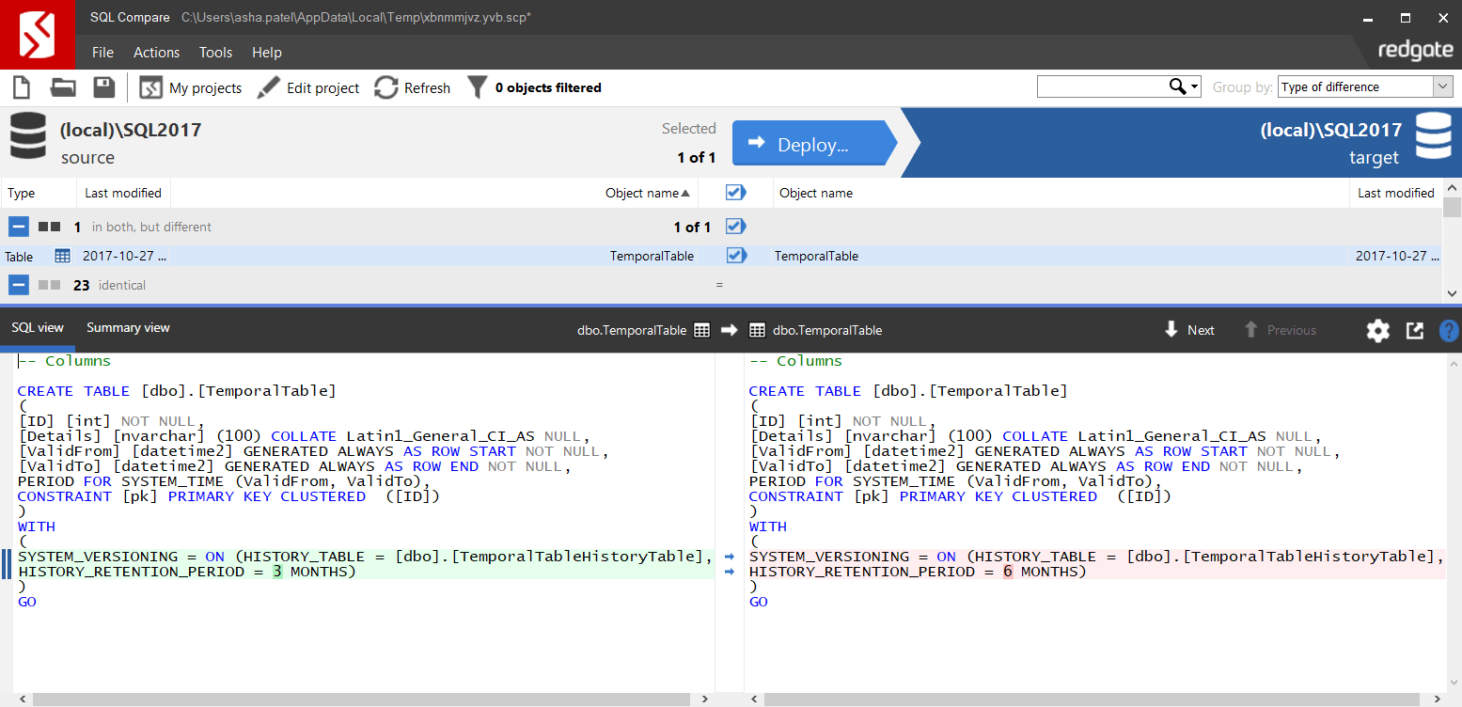Open the help question mark
This screenshot has width=1462, height=707.
[1450, 330]
